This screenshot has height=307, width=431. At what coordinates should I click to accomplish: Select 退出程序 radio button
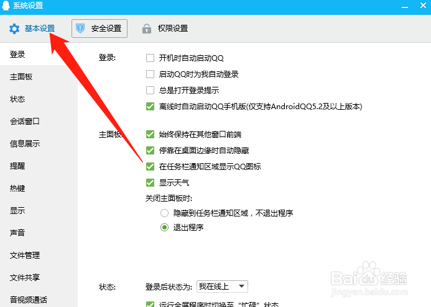point(164,227)
